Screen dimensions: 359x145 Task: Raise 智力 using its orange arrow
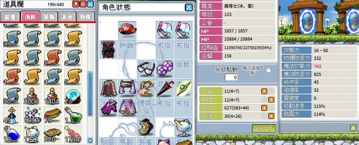[x=264, y=108]
